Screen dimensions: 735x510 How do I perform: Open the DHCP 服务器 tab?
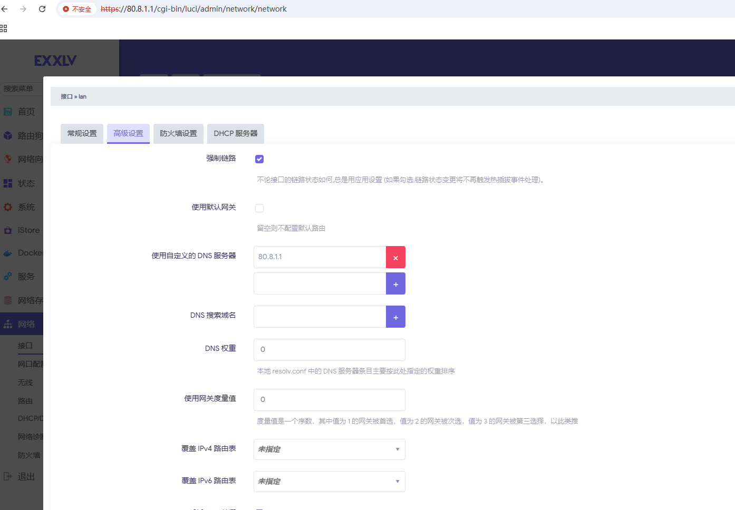(x=236, y=134)
